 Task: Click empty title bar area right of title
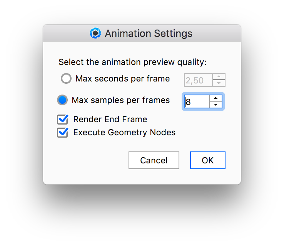(x=217, y=33)
